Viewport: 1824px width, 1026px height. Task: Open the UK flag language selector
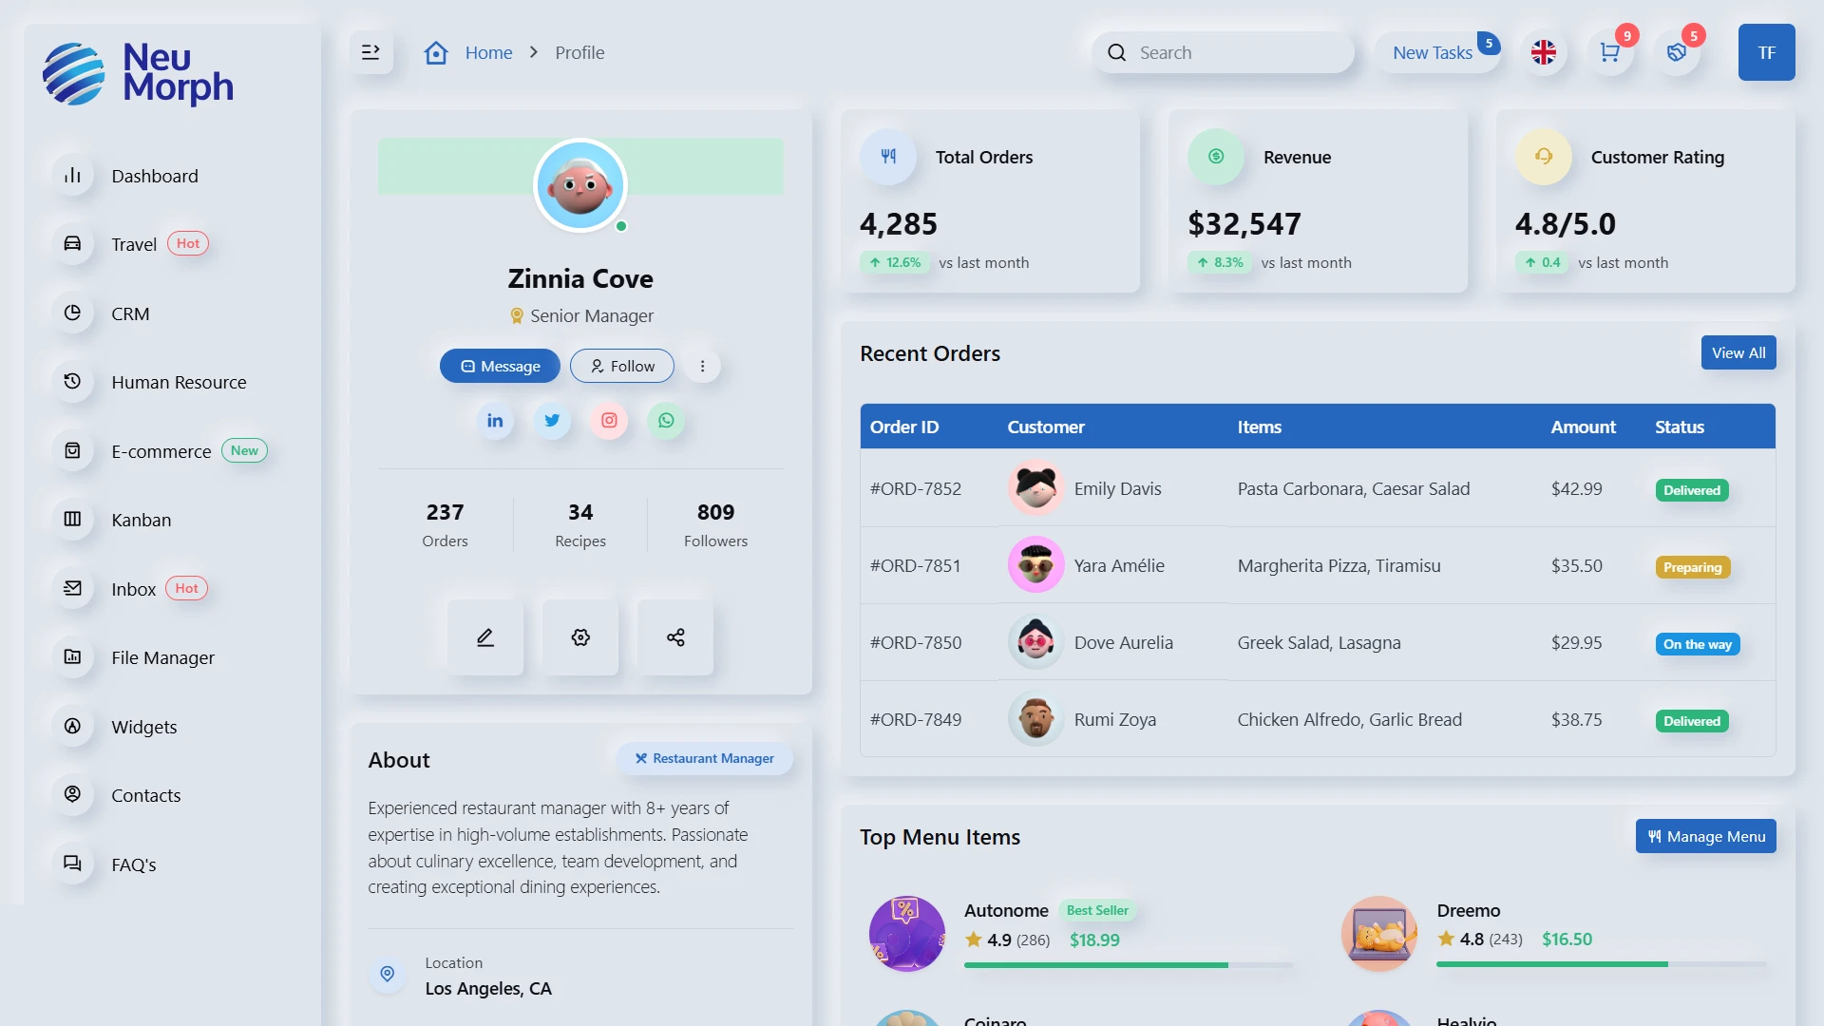point(1544,52)
